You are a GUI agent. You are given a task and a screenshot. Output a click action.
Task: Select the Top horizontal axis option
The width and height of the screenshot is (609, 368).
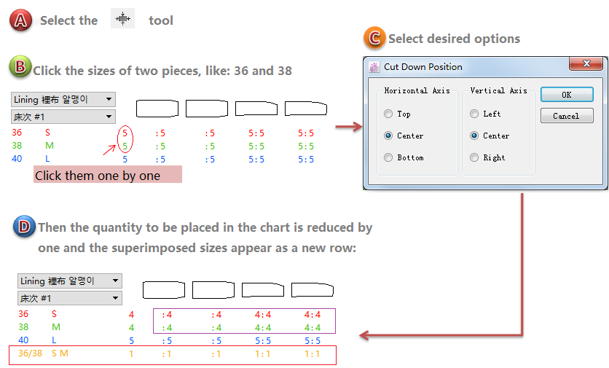coord(388,114)
